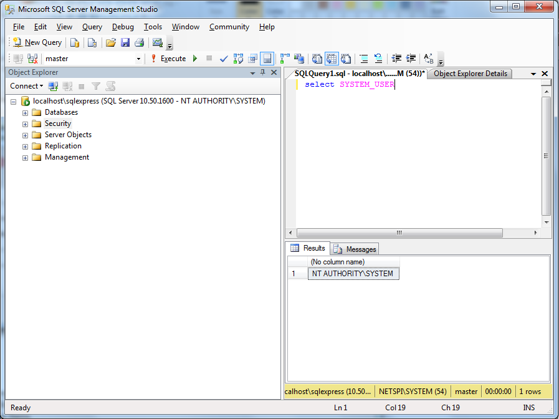Viewport: 559px width, 419px height.
Task: Select Results to Text mode
Action: click(317, 59)
